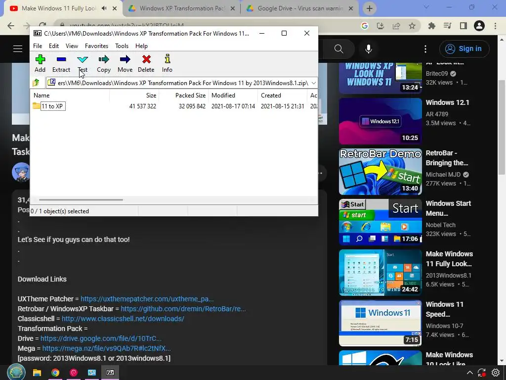Image resolution: width=506 pixels, height=380 pixels.
Task: Open File Explorer from the taskbar
Action: point(37,373)
